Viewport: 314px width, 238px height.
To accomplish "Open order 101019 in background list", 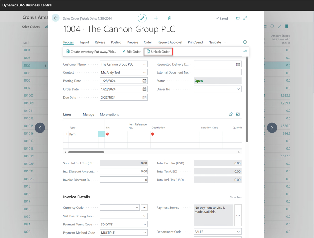I will click(29, 156).
